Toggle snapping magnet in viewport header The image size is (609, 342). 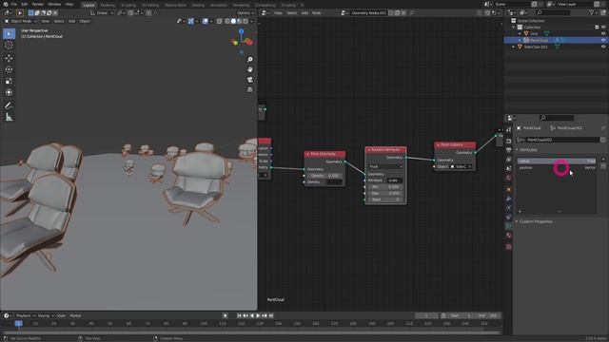click(x=130, y=12)
